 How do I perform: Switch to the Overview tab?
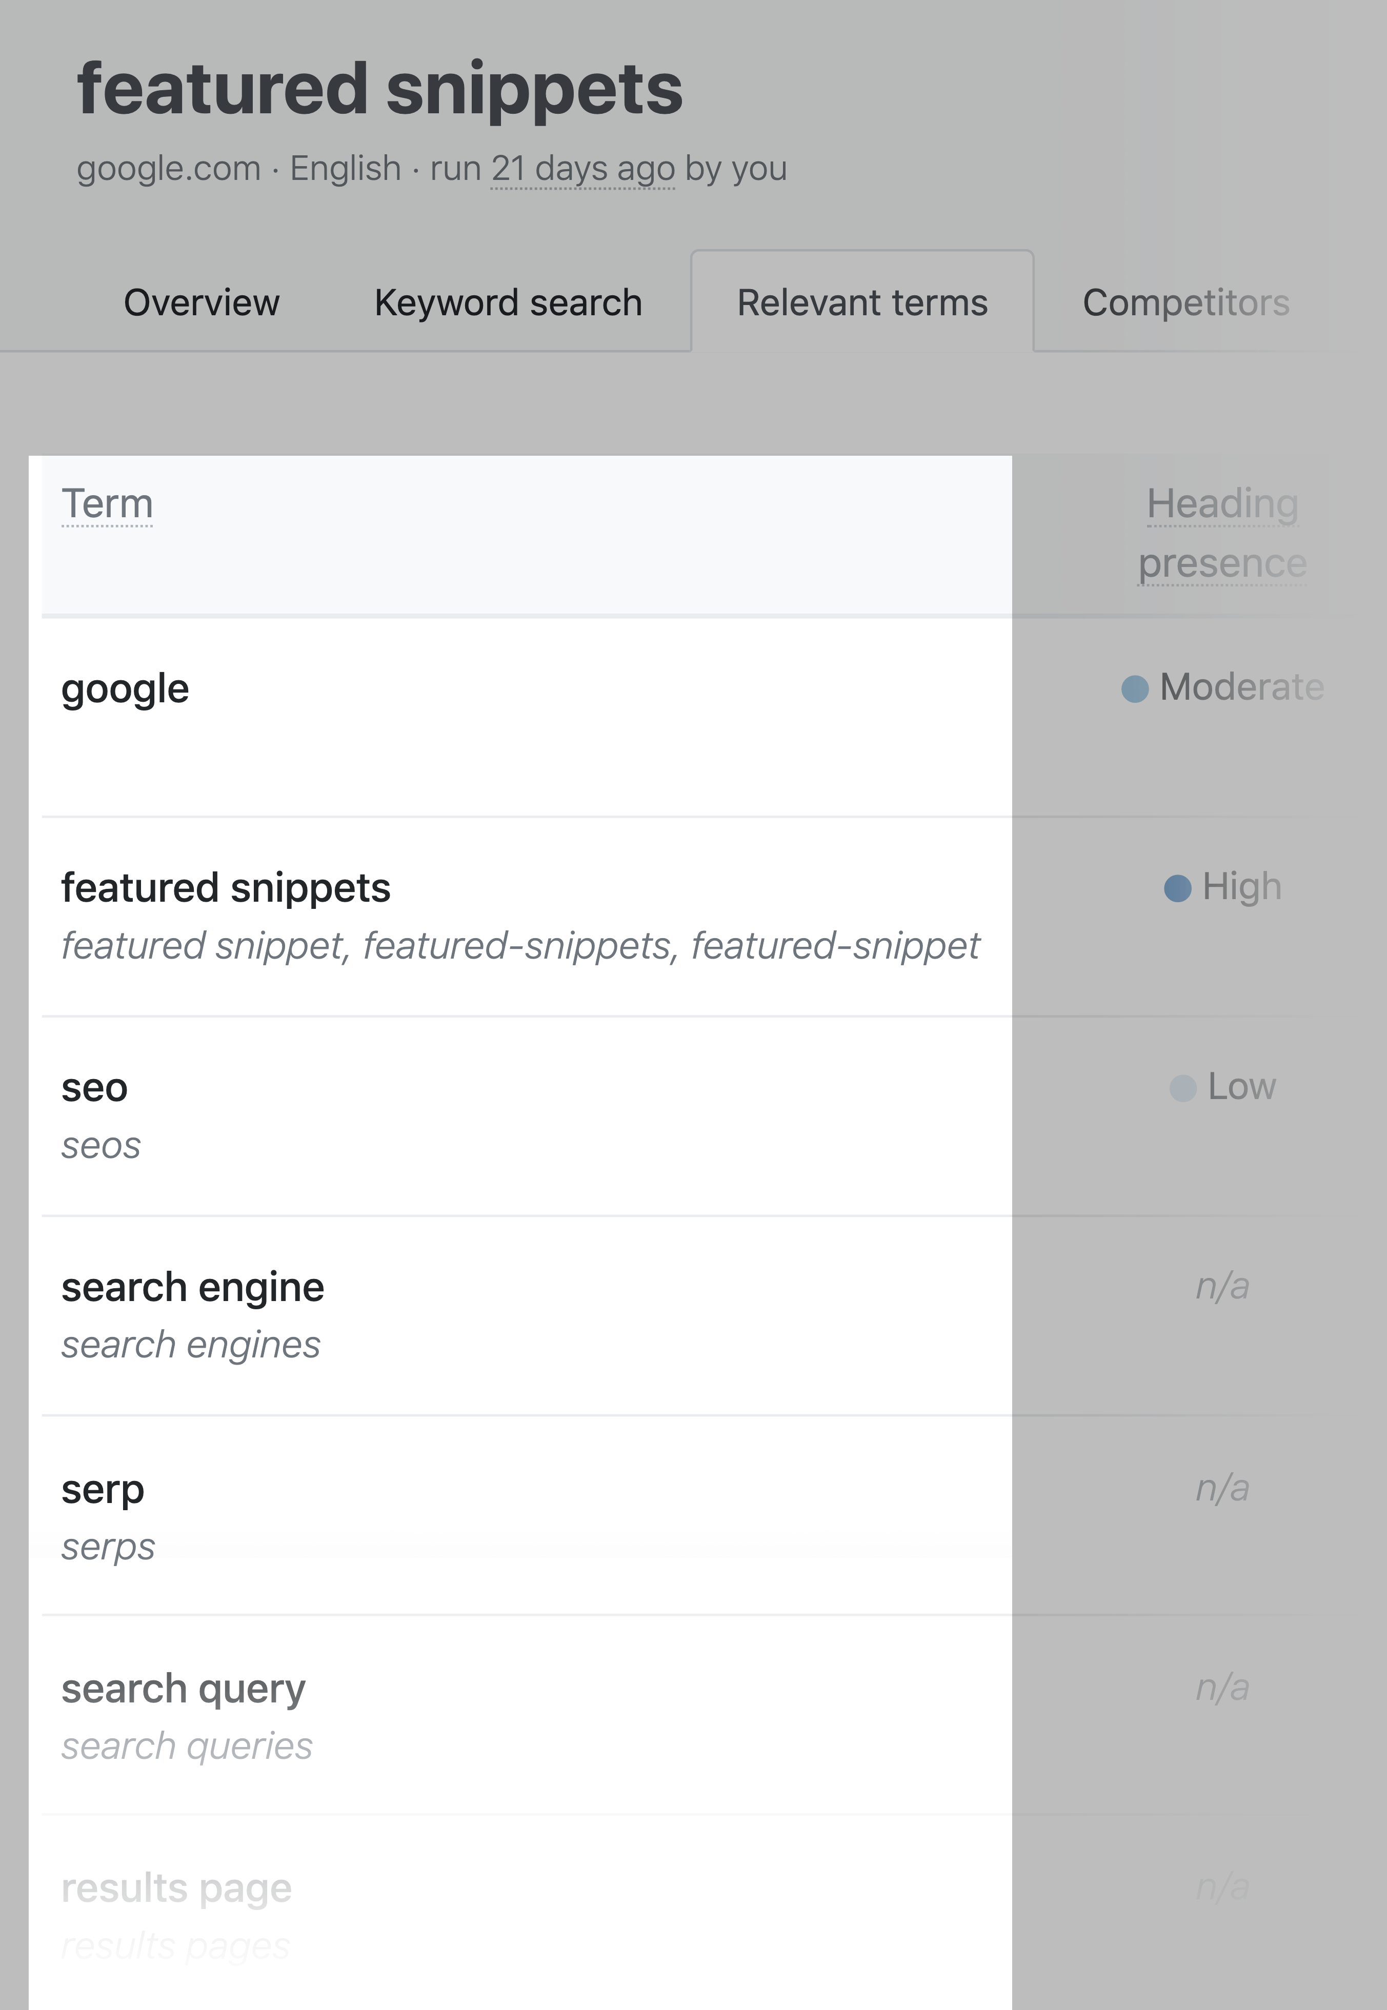tap(201, 302)
